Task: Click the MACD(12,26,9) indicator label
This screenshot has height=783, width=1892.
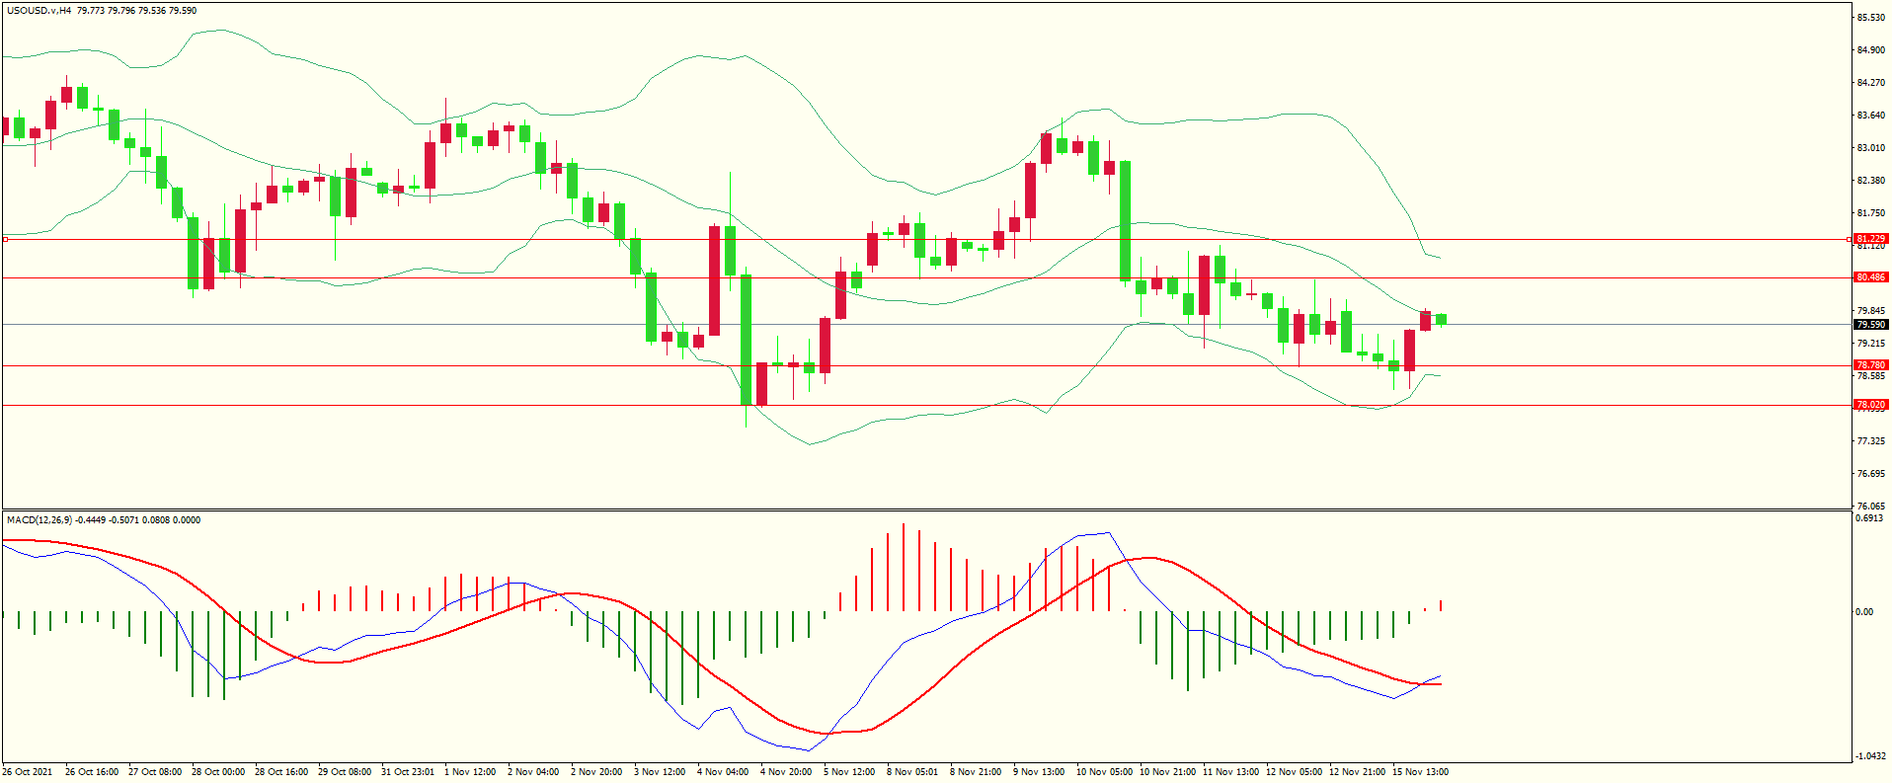Action: point(39,520)
